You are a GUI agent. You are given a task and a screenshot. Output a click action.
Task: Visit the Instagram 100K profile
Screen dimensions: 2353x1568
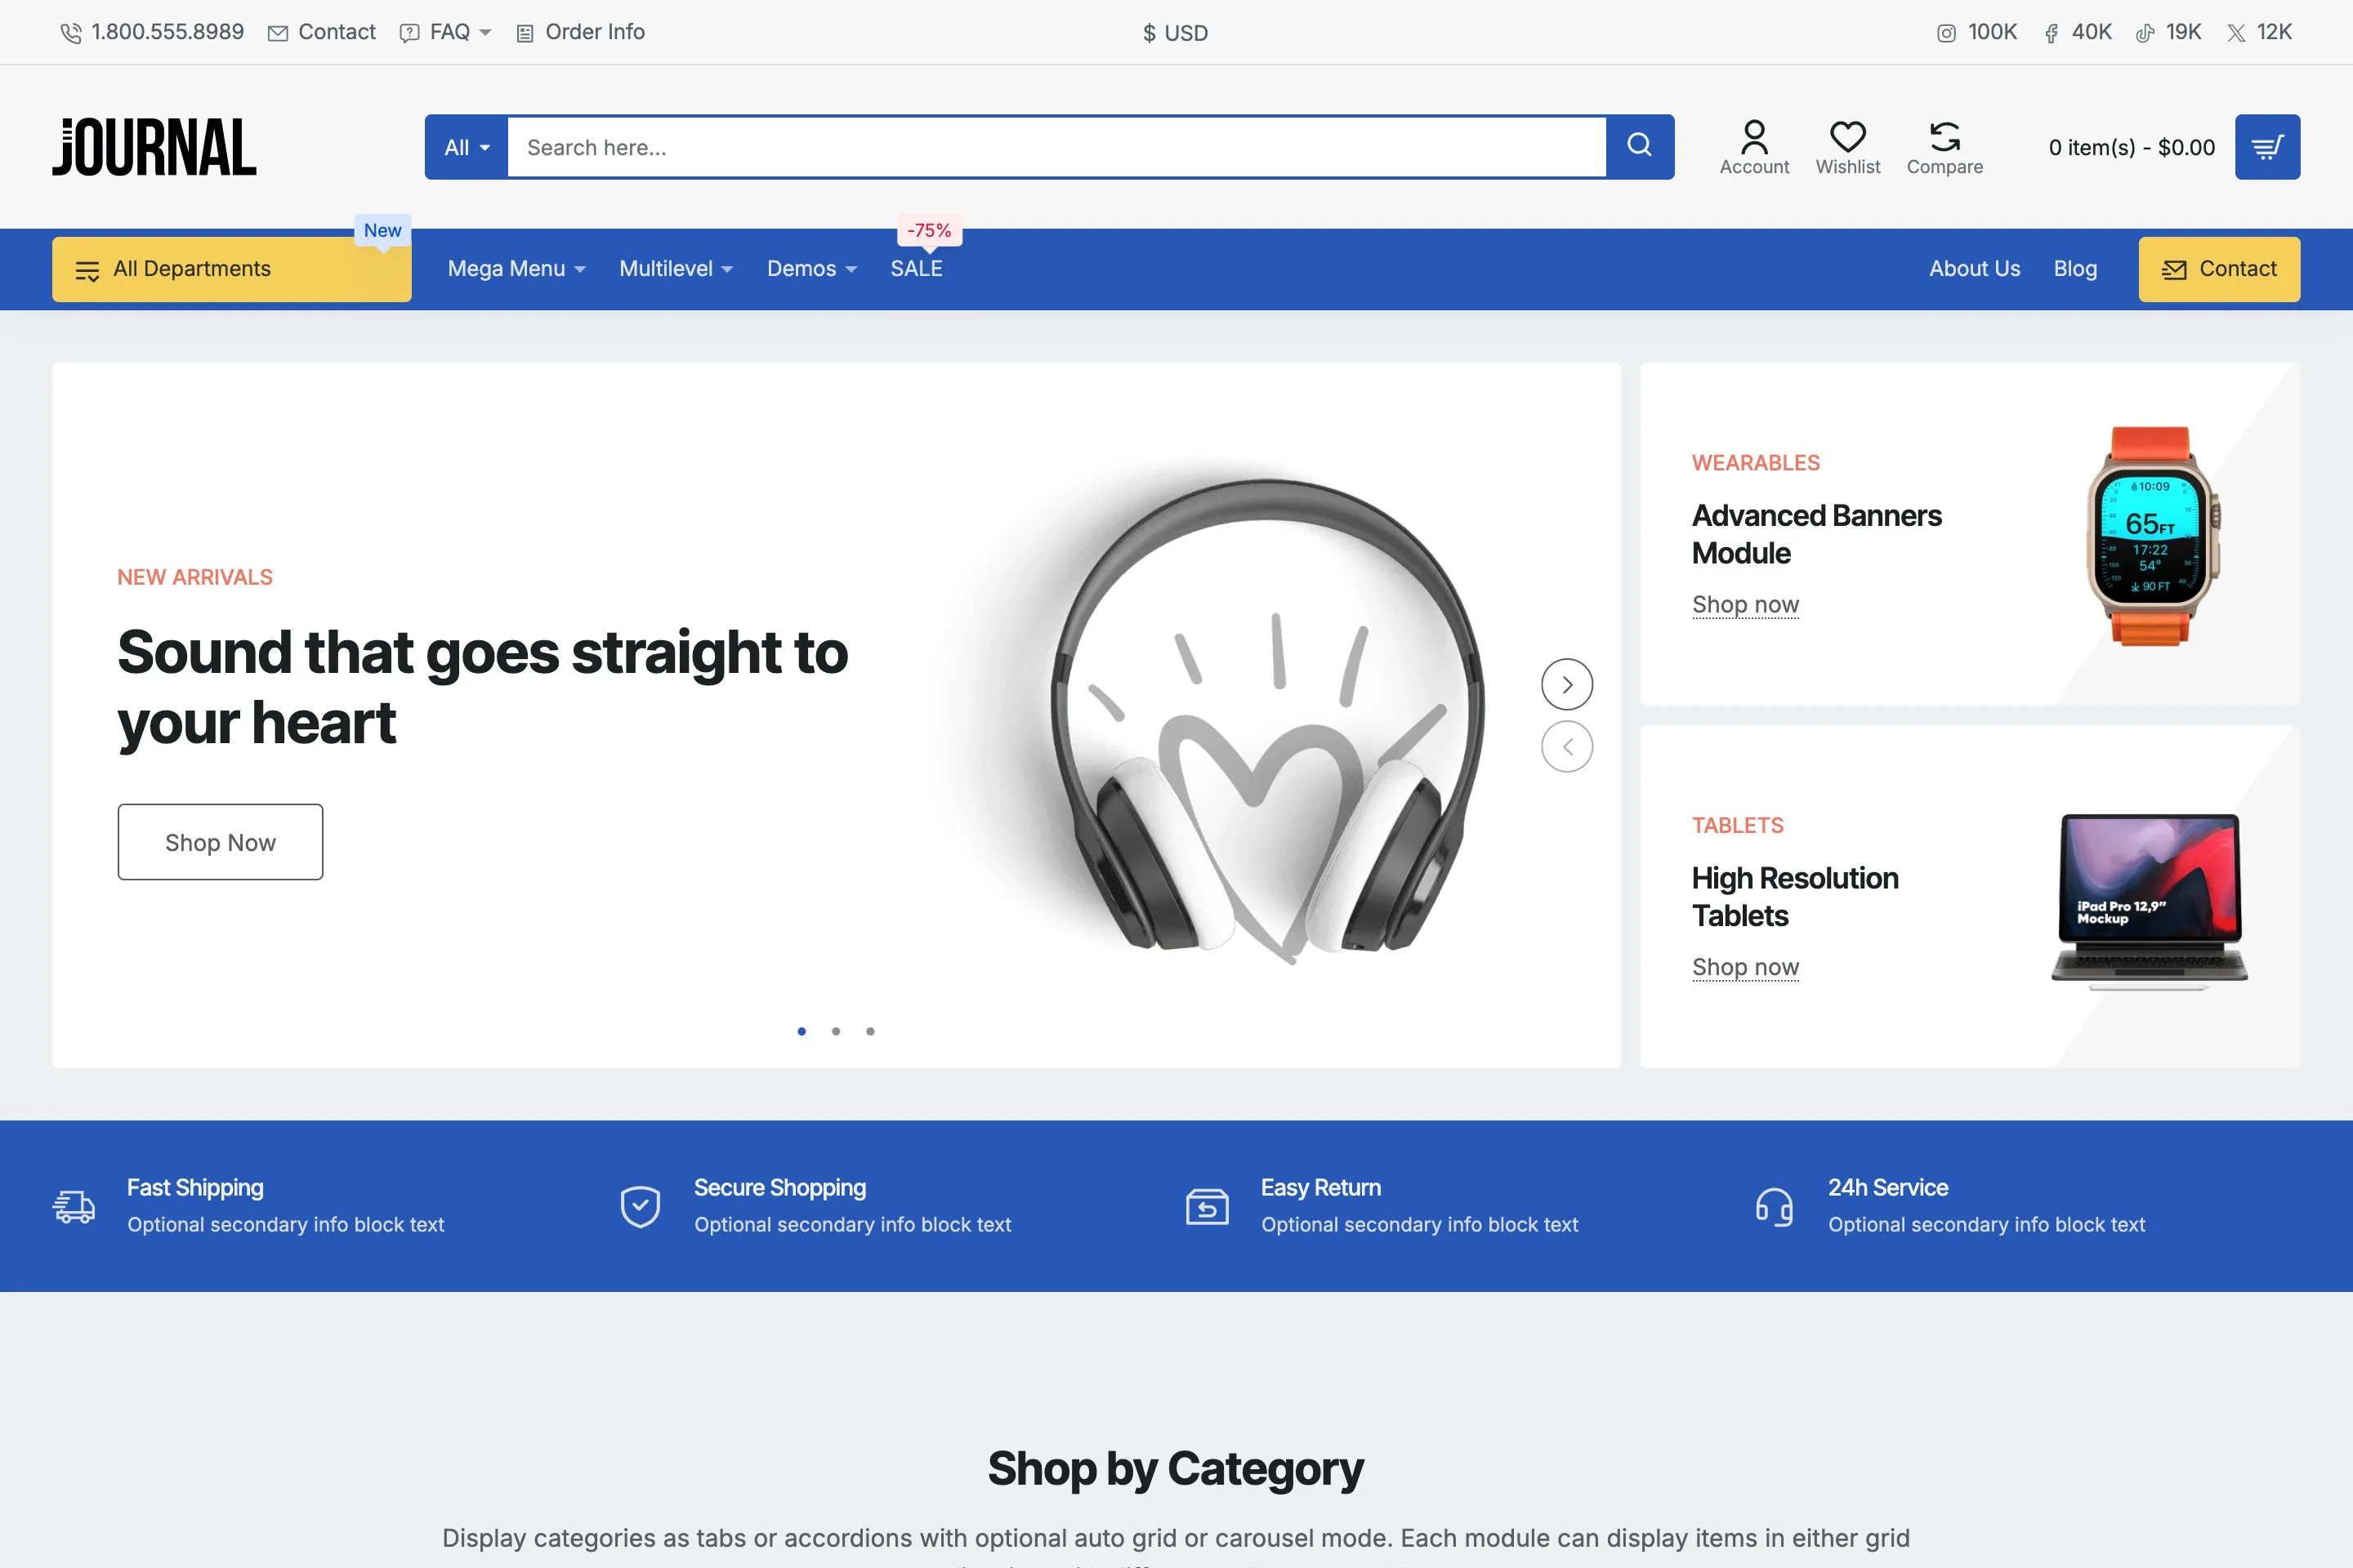pos(1977,32)
